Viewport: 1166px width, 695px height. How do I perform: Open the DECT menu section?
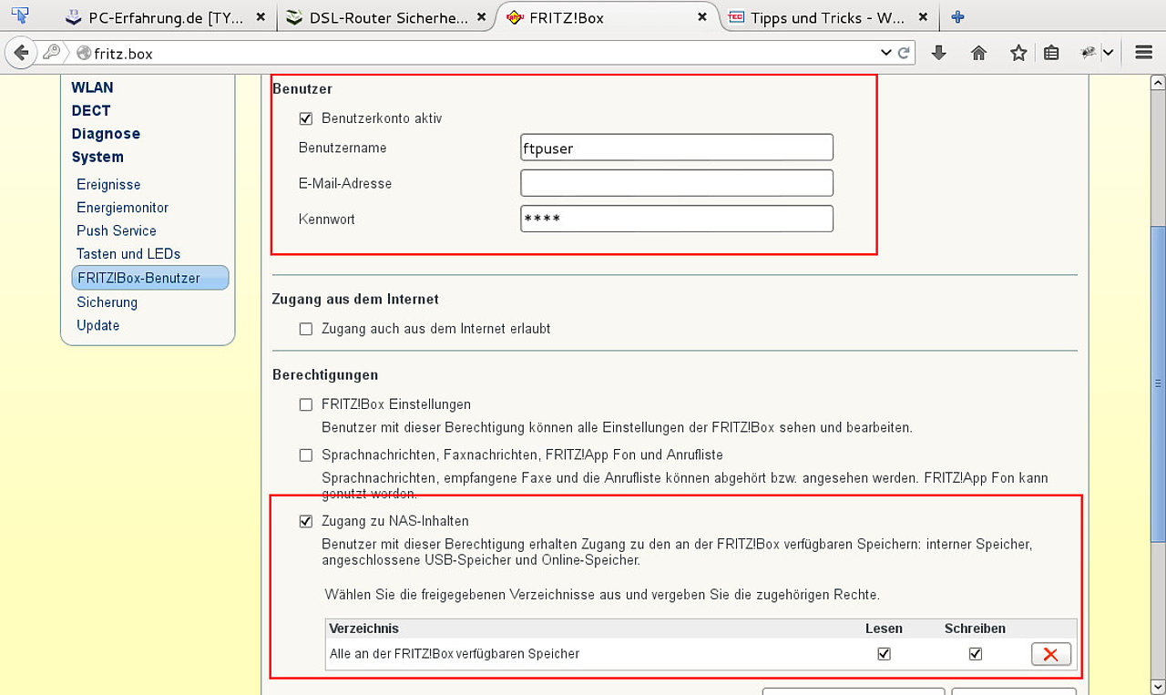click(x=91, y=110)
